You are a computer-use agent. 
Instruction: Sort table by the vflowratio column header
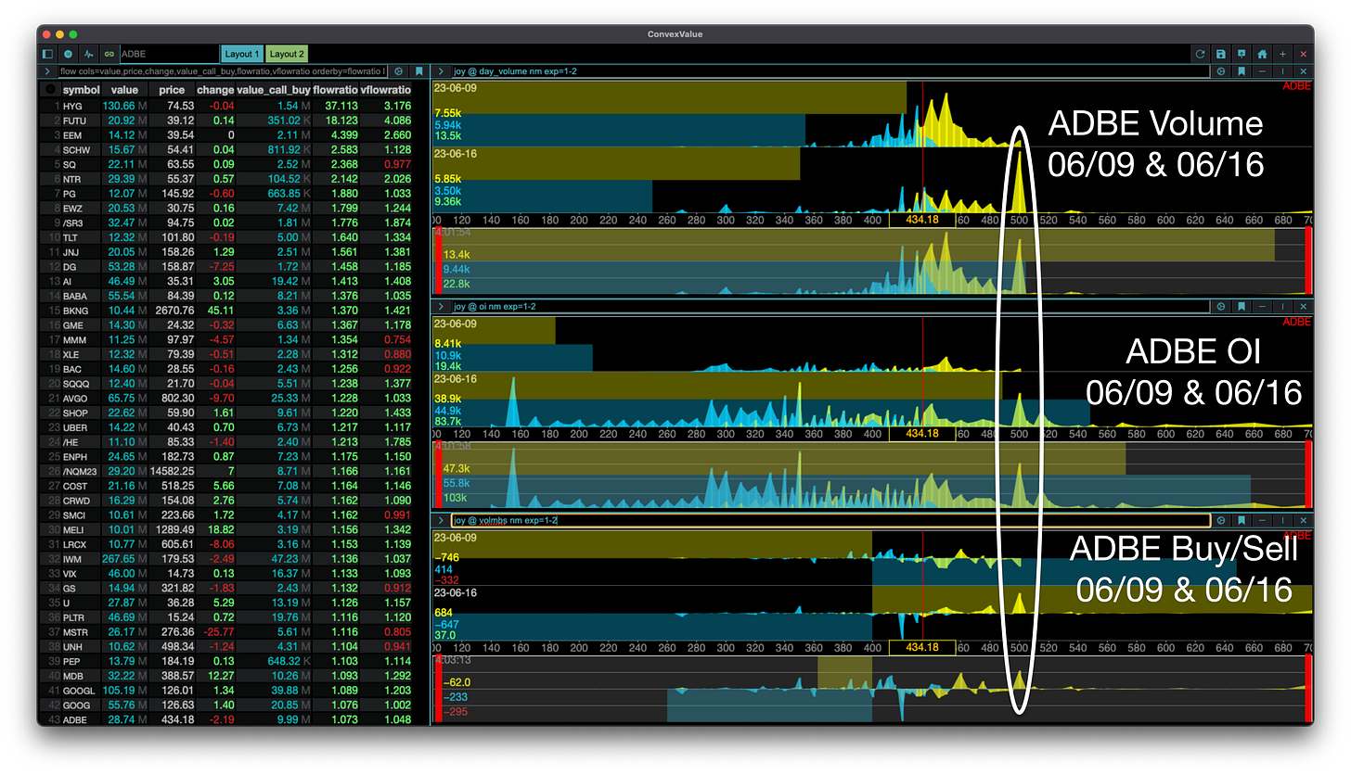tap(385, 90)
